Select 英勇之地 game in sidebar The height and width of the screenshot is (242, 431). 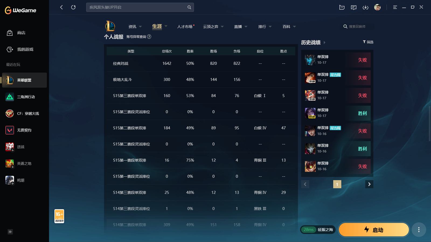click(25, 163)
